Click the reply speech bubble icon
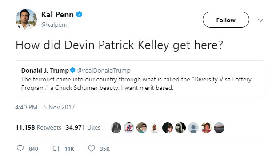The image size is (276, 162). coord(20,148)
